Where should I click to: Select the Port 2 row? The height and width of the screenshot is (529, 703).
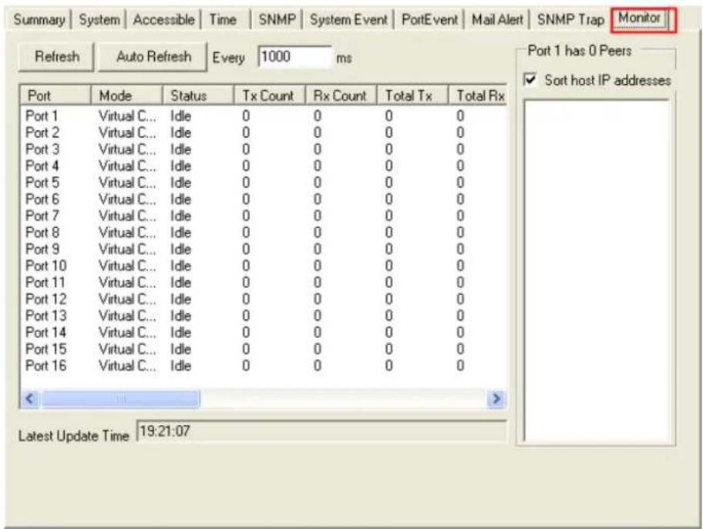[x=264, y=132]
